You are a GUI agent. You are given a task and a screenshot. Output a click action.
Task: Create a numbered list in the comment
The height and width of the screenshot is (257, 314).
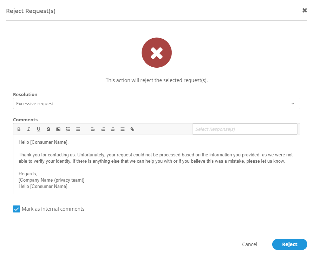click(68, 129)
